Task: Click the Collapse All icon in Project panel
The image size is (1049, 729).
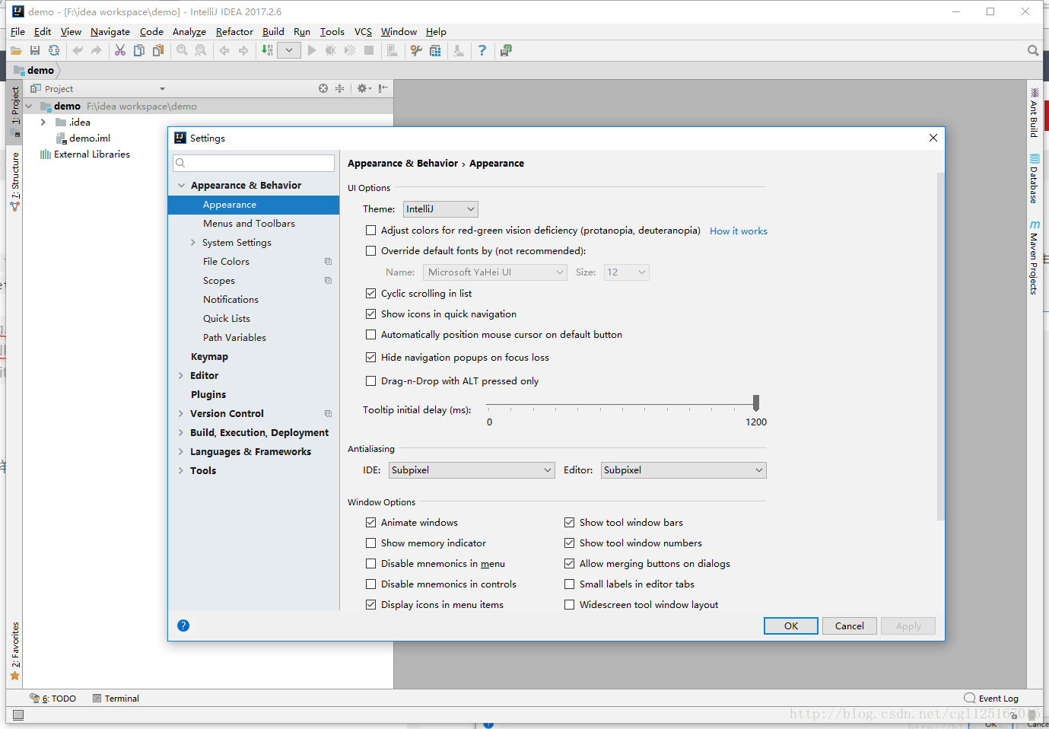Action: point(340,88)
